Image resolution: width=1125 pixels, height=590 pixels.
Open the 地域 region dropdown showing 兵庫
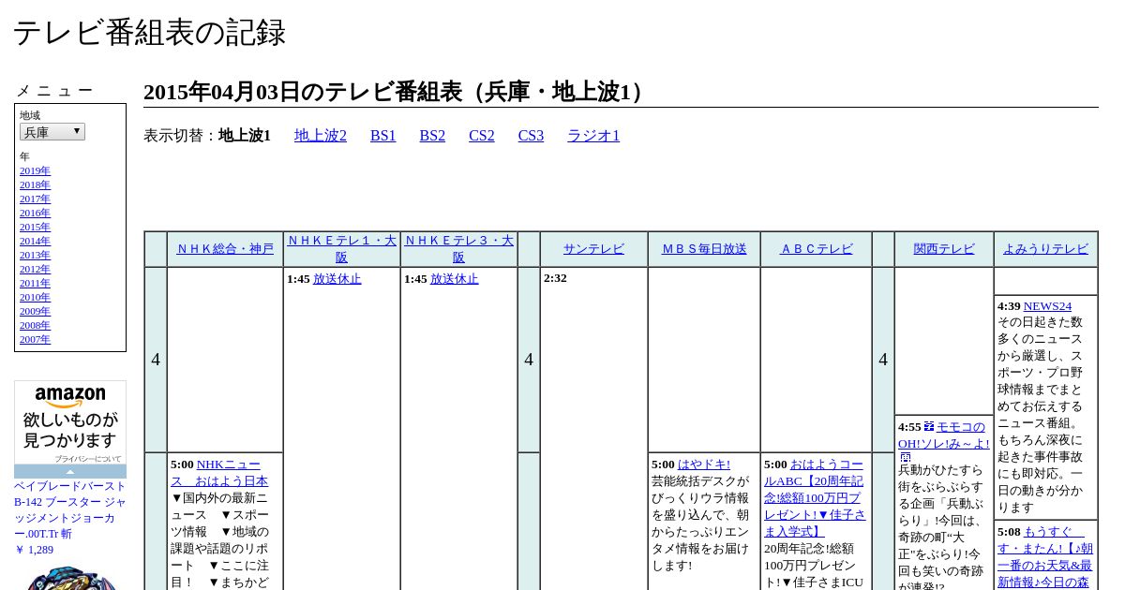52,132
